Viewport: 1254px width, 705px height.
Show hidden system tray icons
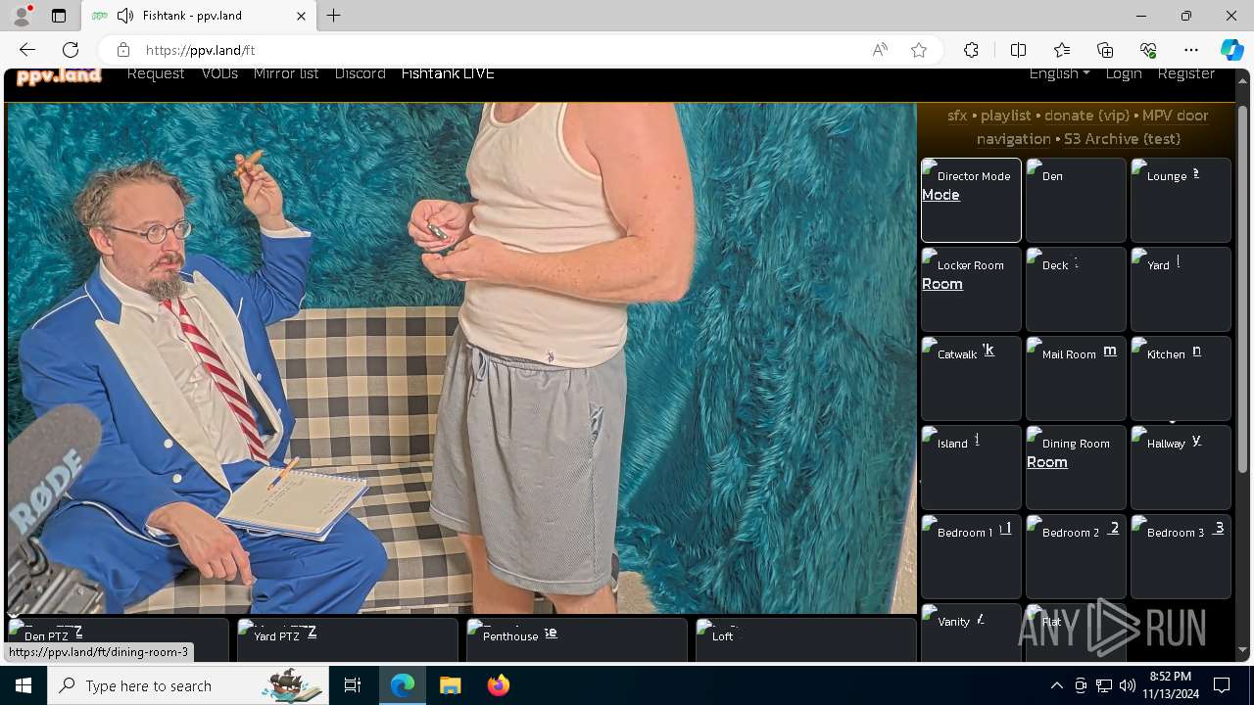coord(1056,685)
